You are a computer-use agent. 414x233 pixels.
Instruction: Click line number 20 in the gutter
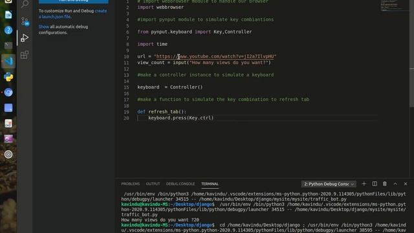(127, 118)
